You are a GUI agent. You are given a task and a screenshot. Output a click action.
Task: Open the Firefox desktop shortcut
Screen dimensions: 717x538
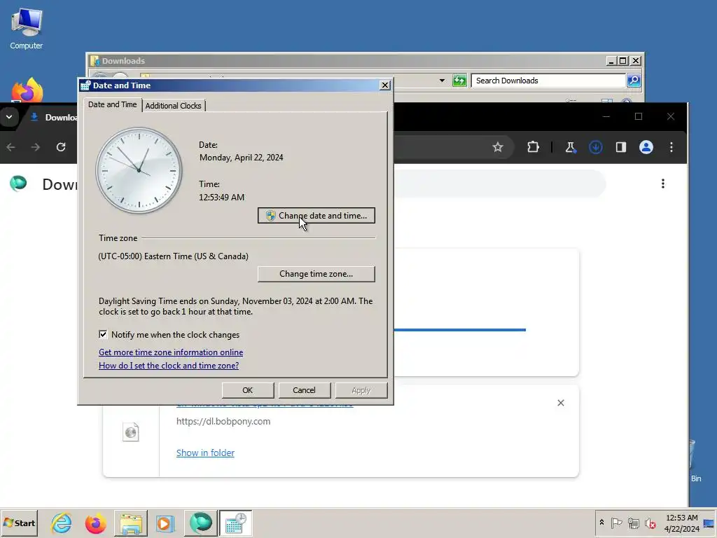(x=27, y=90)
